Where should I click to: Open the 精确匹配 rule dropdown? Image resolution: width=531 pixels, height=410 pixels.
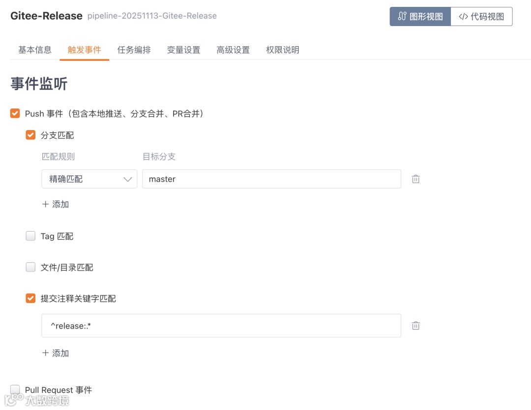(89, 179)
